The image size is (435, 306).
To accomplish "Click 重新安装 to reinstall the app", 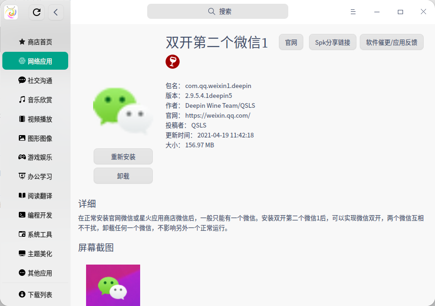I will (x=123, y=156).
